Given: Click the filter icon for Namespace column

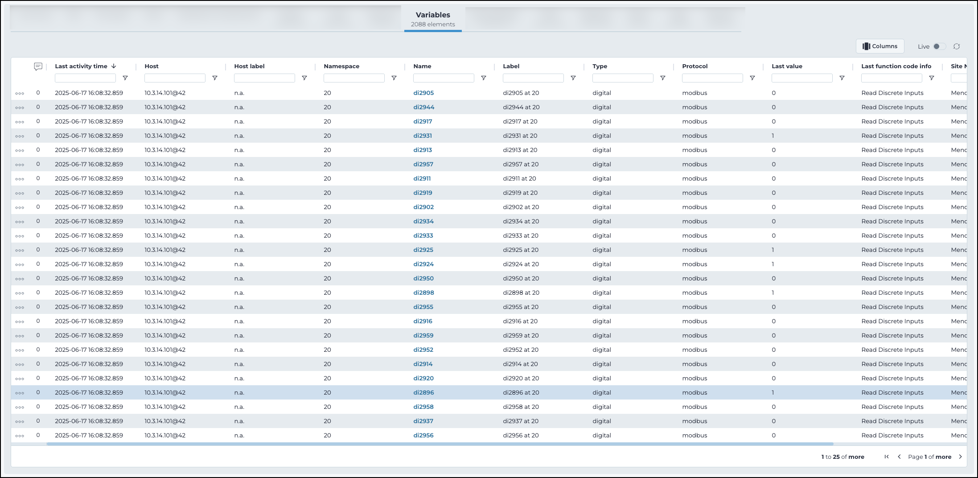Looking at the screenshot, I should click(x=394, y=78).
